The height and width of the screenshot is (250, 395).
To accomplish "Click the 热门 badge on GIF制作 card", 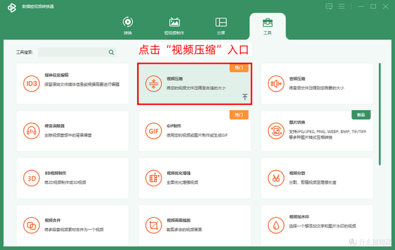I will [x=239, y=115].
